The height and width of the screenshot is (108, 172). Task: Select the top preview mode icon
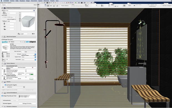(20, 13)
